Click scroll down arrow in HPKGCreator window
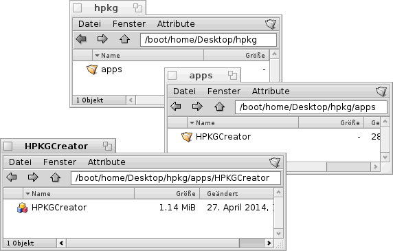The height and width of the screenshot is (251, 393). [278, 233]
